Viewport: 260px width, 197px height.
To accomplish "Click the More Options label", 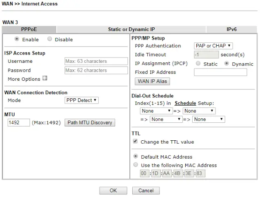I will pos(24,79).
